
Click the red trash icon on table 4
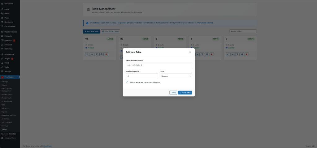[212, 54]
